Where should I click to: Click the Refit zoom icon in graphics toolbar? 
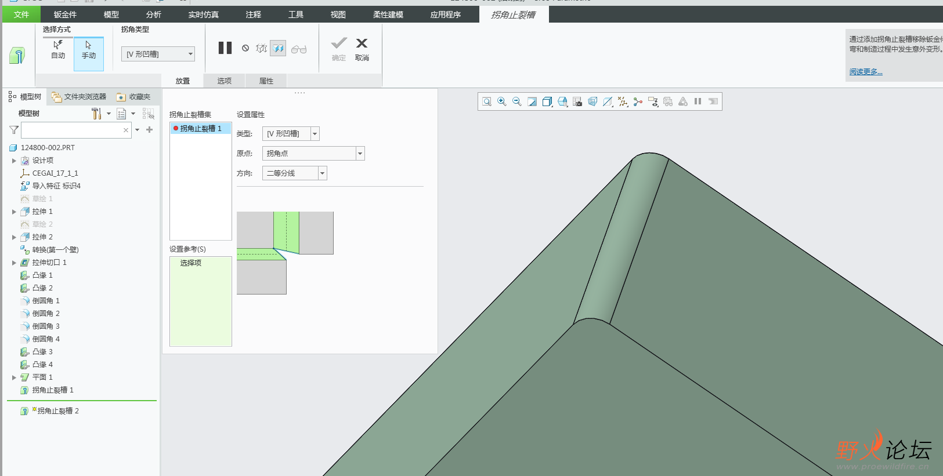click(x=487, y=101)
